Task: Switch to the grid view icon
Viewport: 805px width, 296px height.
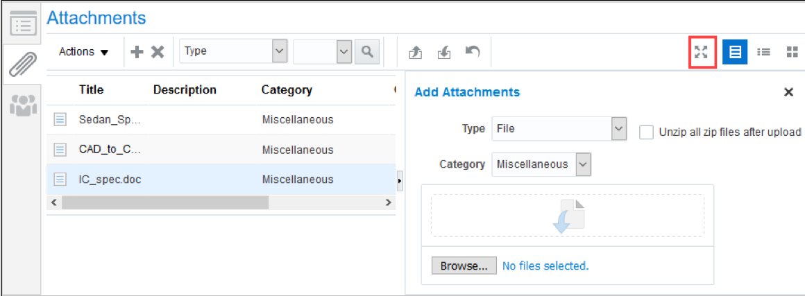Action: point(792,52)
